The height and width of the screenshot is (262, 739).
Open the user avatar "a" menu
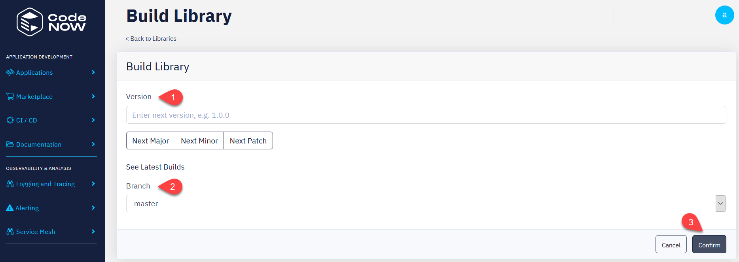(724, 15)
